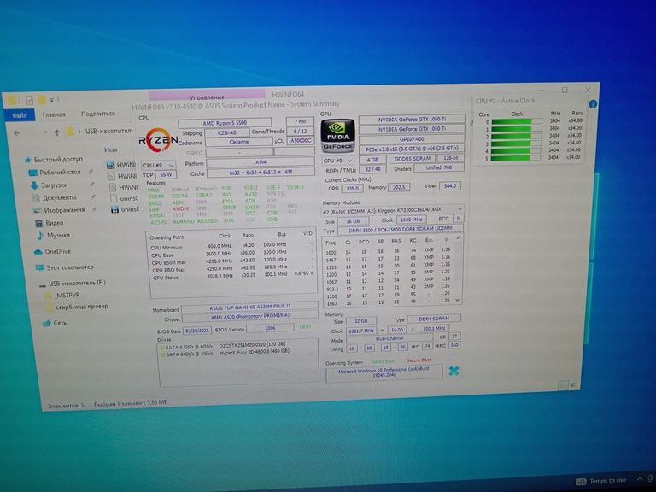Image resolution: width=656 pixels, height=492 pixels.
Task: Click the memory timings table scroll-down arrow
Action: tap(457, 301)
